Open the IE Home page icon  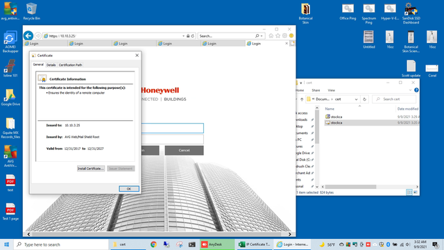(x=271, y=35)
